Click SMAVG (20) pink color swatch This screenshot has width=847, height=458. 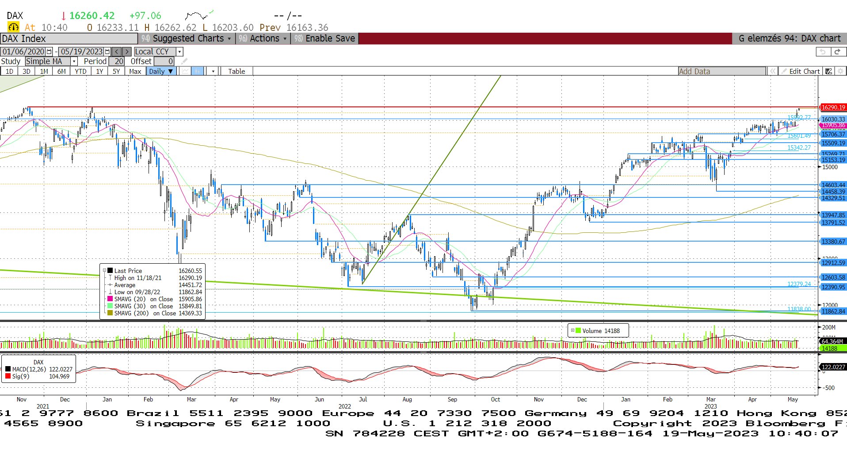click(x=110, y=299)
